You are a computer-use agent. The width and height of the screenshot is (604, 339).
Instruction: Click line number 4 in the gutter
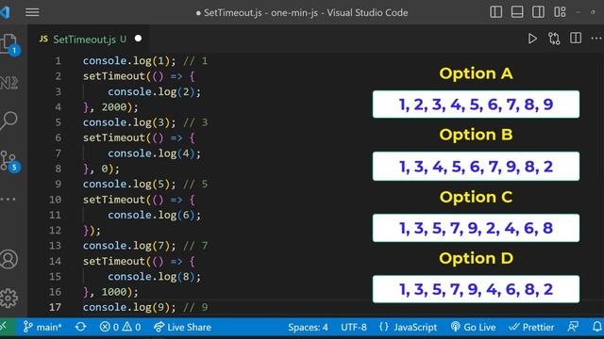tap(58, 106)
